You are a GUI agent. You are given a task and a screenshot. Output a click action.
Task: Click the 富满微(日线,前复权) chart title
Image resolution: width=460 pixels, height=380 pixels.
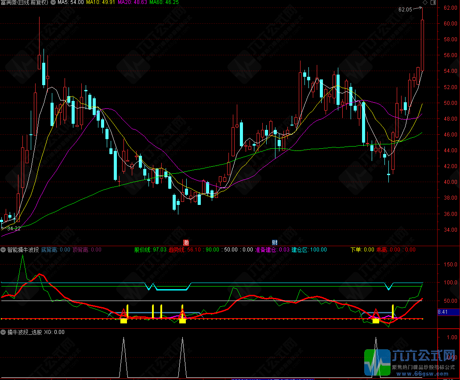pyautogui.click(x=24, y=2)
